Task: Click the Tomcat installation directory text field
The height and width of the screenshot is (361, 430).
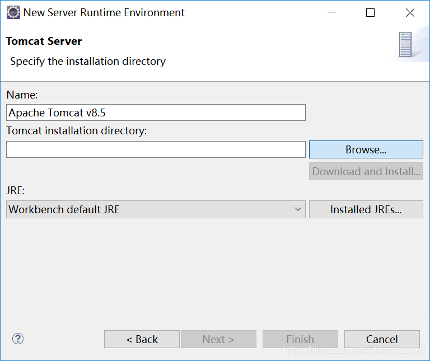Action: [156, 149]
